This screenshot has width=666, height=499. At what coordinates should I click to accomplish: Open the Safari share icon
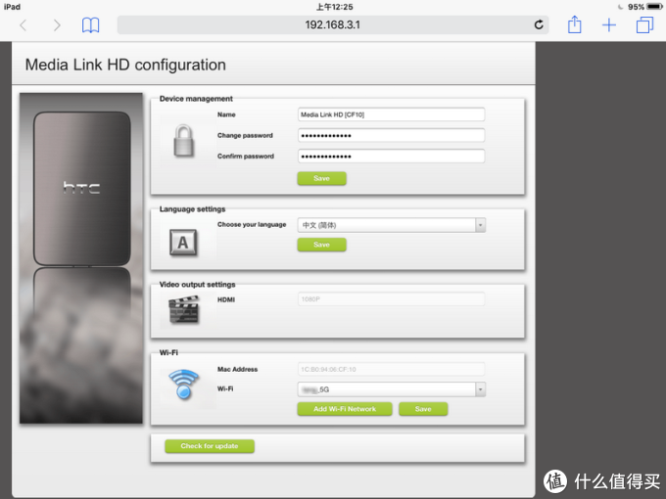coord(574,24)
